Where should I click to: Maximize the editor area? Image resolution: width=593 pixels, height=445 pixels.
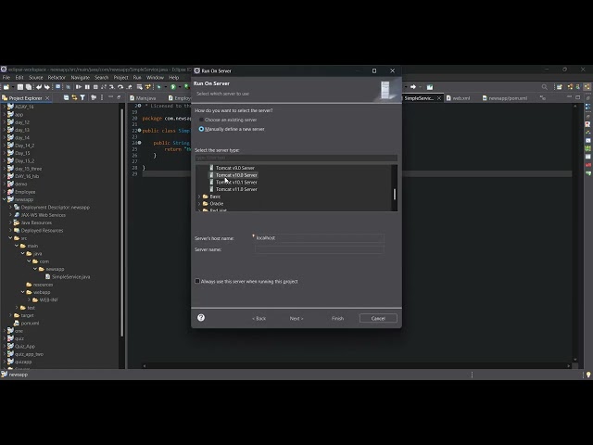coord(578,97)
